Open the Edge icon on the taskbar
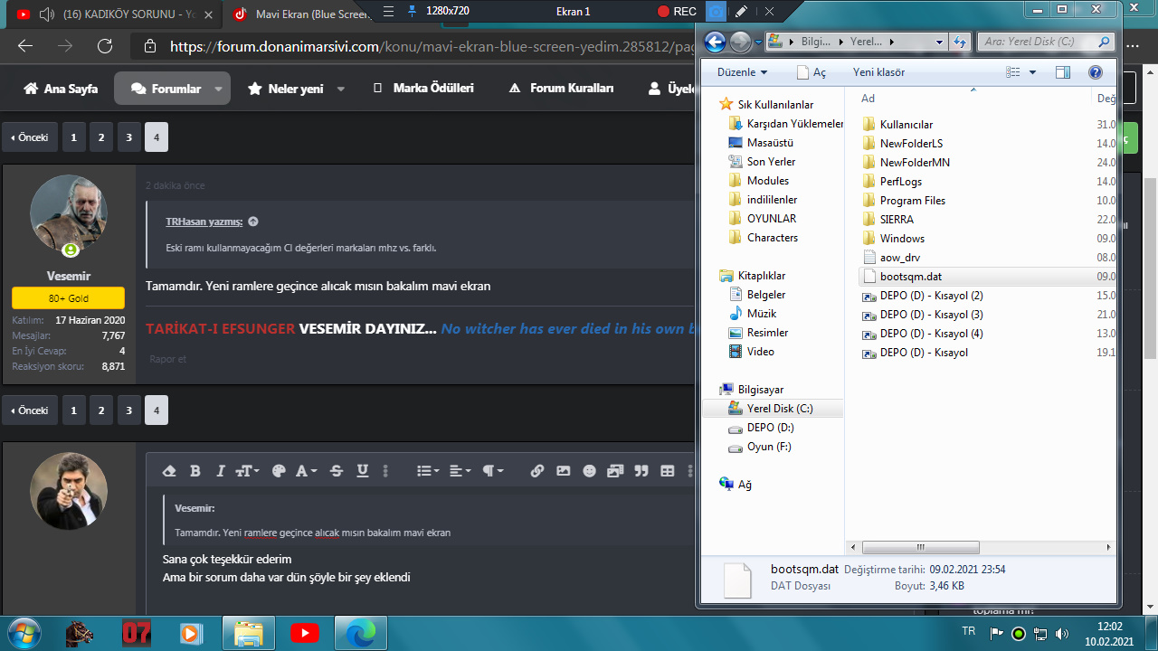The image size is (1158, 651). point(360,633)
